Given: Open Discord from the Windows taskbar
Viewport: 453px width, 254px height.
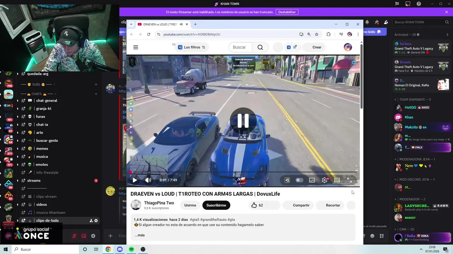Looking at the screenshot, I should point(120,249).
